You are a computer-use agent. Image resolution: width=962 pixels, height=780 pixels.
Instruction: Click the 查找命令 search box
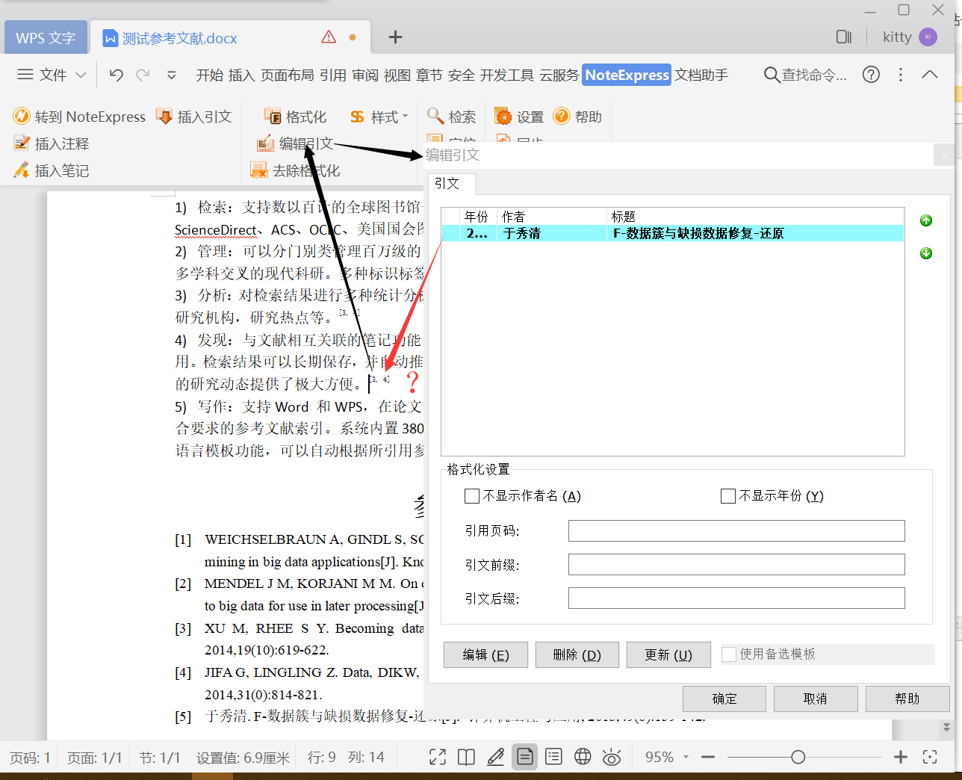[805, 75]
